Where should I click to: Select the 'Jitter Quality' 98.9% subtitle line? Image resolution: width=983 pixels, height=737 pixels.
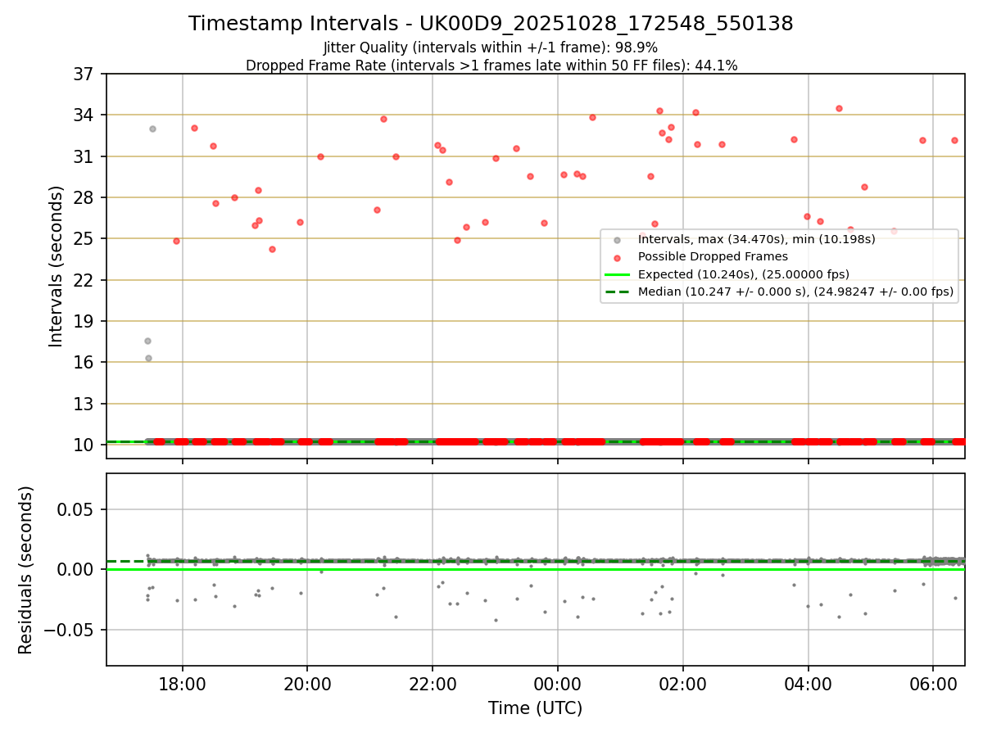coord(491,47)
